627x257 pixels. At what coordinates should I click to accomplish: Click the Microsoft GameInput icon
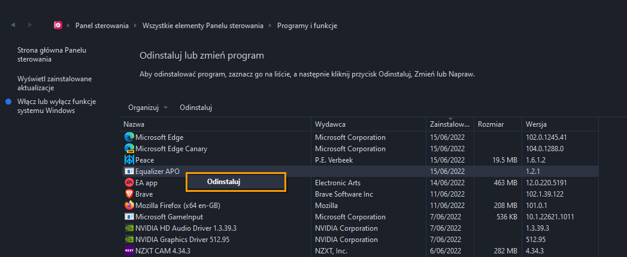coord(129,217)
